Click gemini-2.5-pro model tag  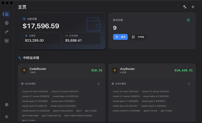(150, 111)
